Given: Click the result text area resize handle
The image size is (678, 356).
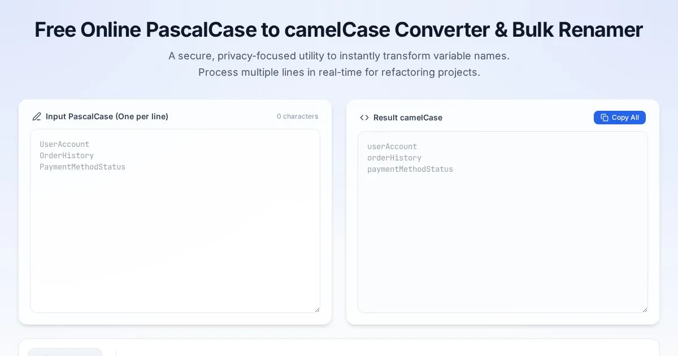Looking at the screenshot, I should 645,309.
